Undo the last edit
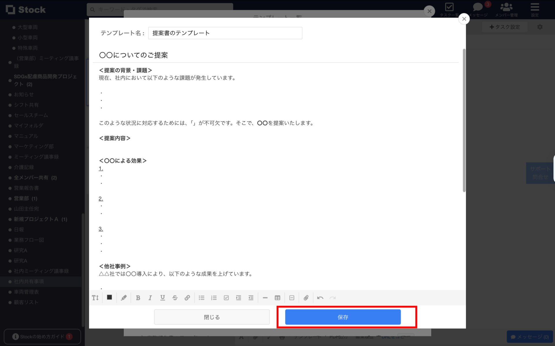 (x=320, y=298)
